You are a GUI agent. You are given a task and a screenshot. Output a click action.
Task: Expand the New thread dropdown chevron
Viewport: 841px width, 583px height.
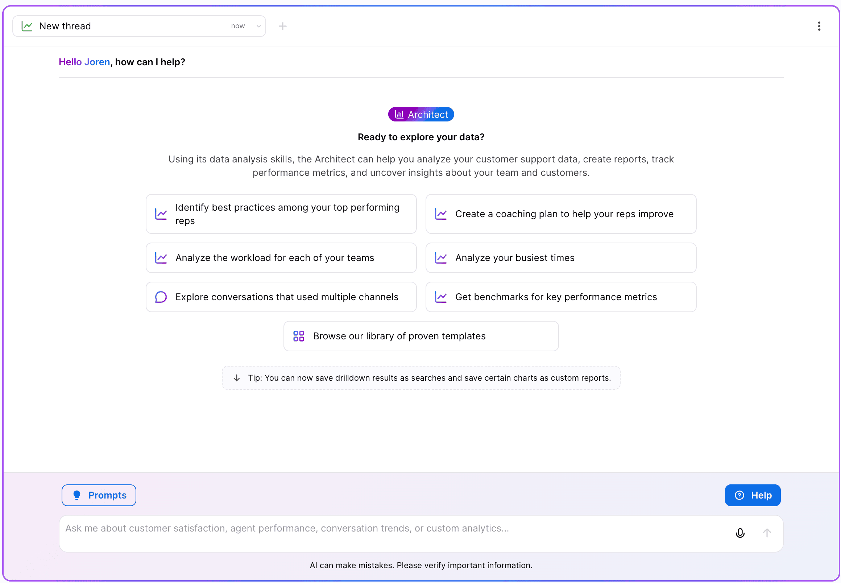click(258, 26)
